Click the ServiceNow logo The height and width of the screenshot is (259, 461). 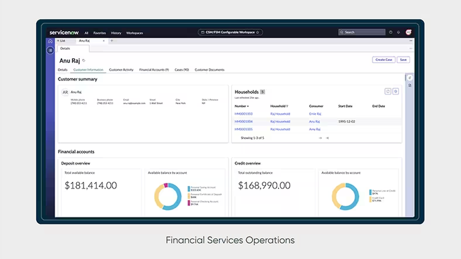coord(64,33)
